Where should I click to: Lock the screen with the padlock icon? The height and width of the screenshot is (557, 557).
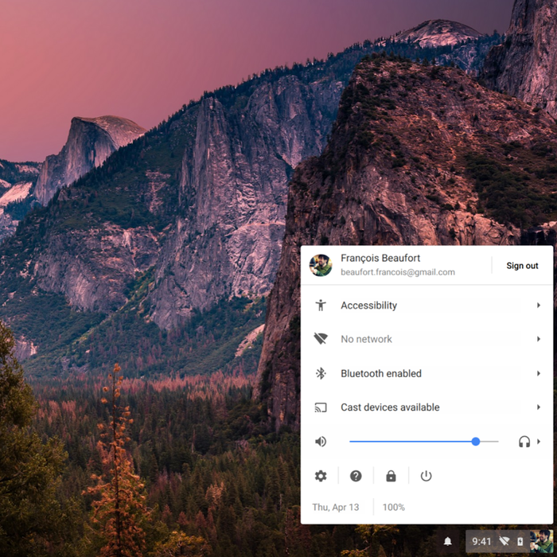click(x=391, y=476)
